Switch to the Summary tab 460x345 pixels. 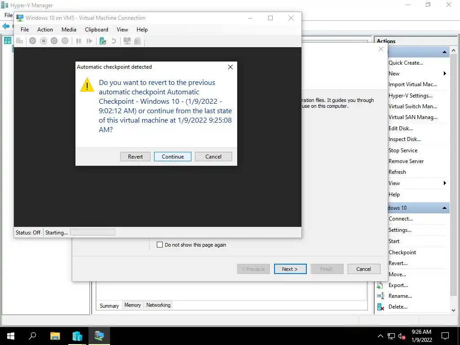coord(109,305)
